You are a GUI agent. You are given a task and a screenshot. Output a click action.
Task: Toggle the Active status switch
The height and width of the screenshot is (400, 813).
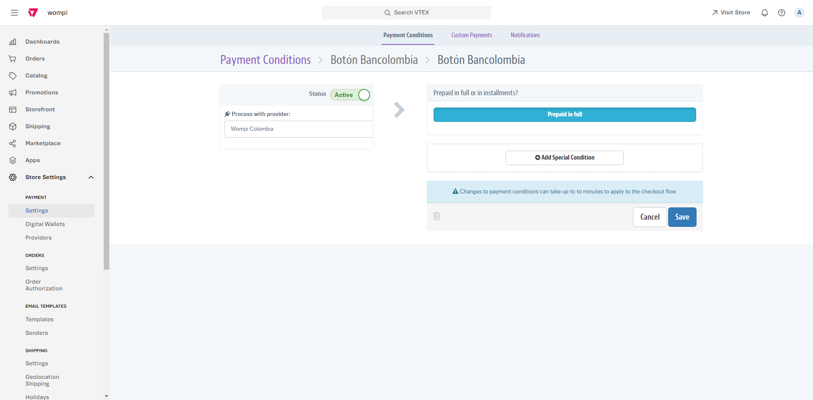pyautogui.click(x=363, y=95)
